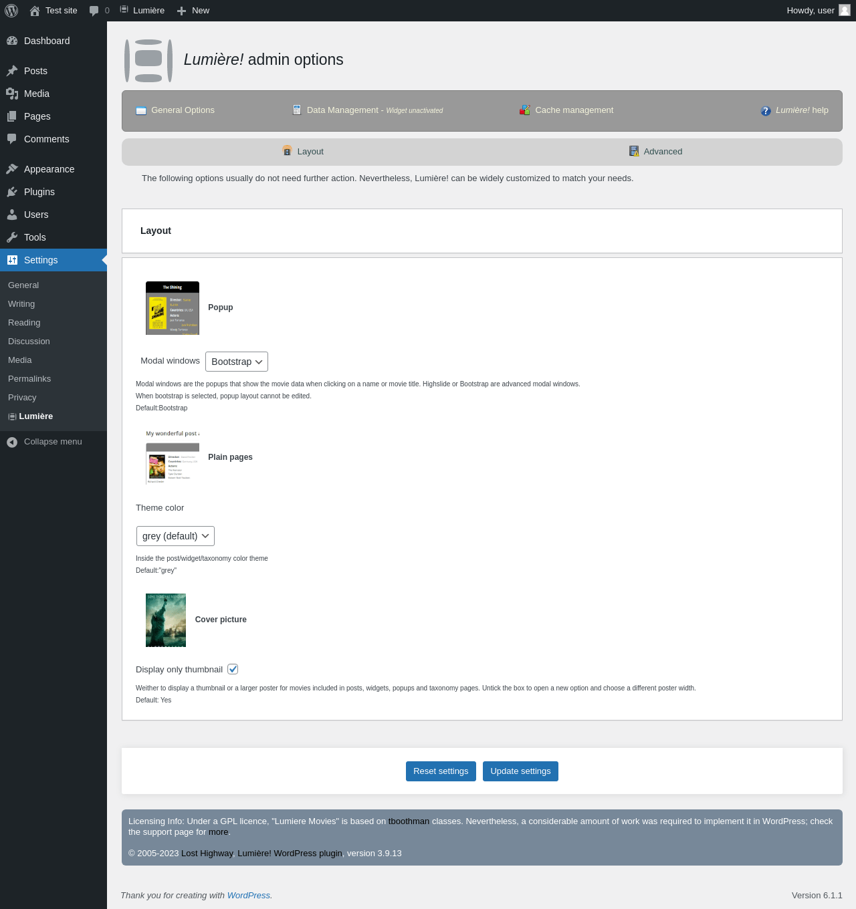Click the 'Default: Yes' hint text
Screen dimensions: 856x909
coord(154,700)
